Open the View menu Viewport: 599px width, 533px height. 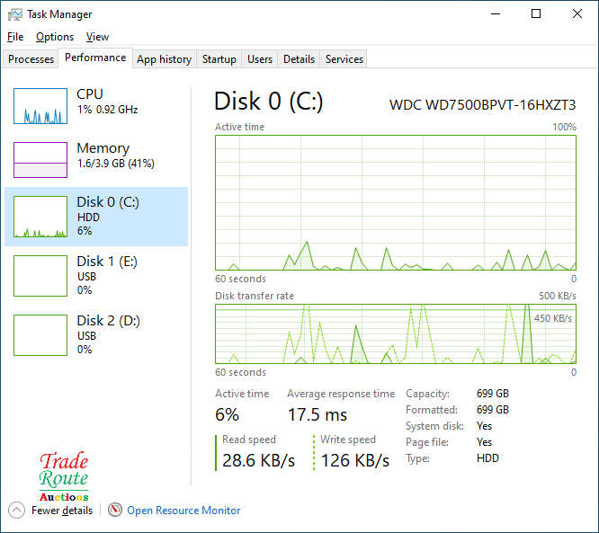point(97,37)
